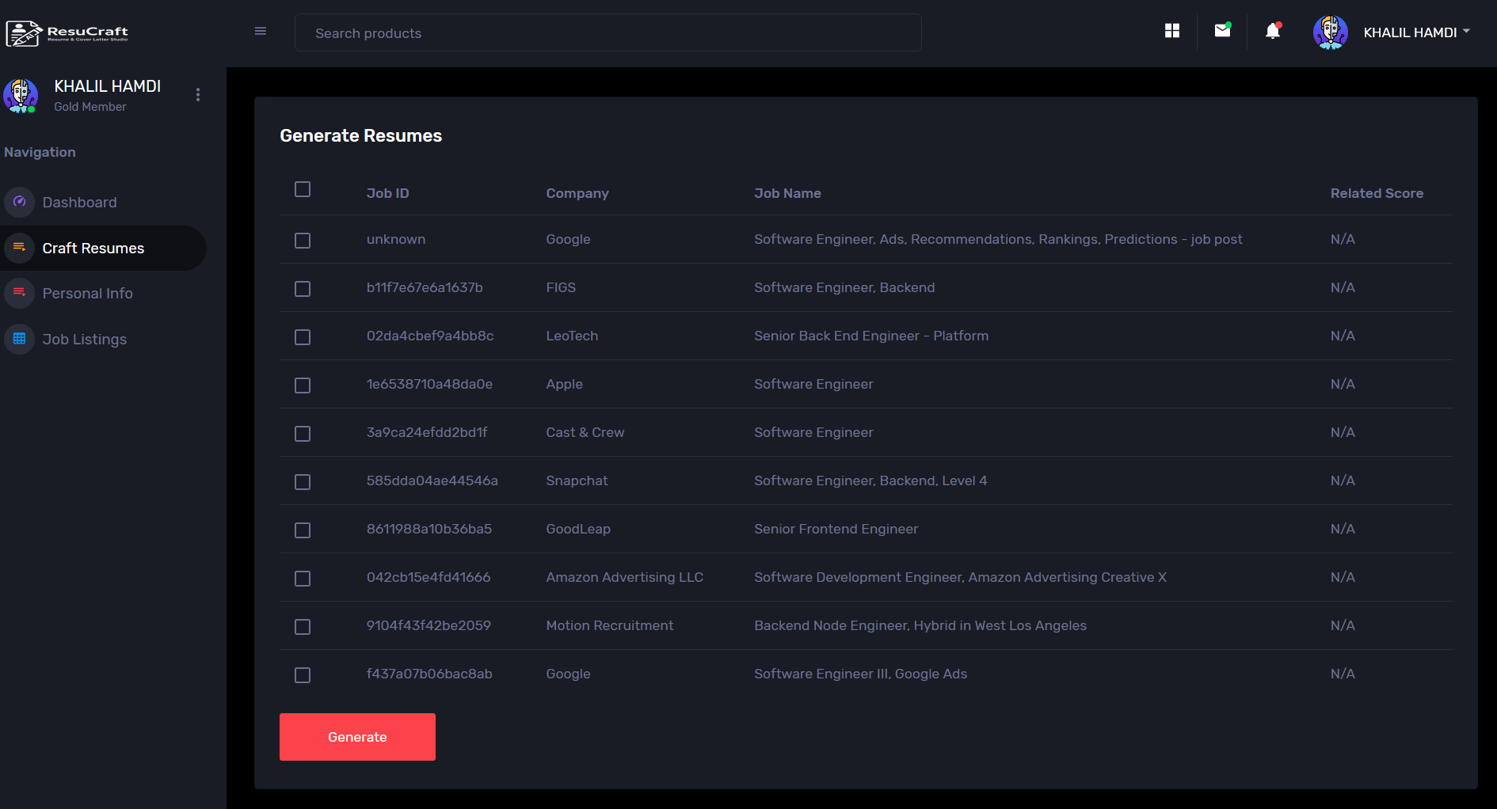The height and width of the screenshot is (809, 1497).
Task: Click Software Engineer III, Google Ads
Action: point(860,674)
